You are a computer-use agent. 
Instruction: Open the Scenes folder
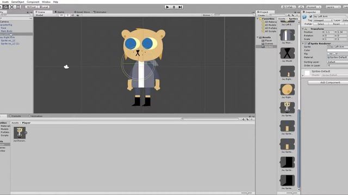tap(268, 43)
